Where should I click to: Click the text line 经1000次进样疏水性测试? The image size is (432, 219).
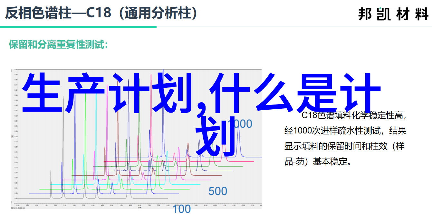click(345, 131)
